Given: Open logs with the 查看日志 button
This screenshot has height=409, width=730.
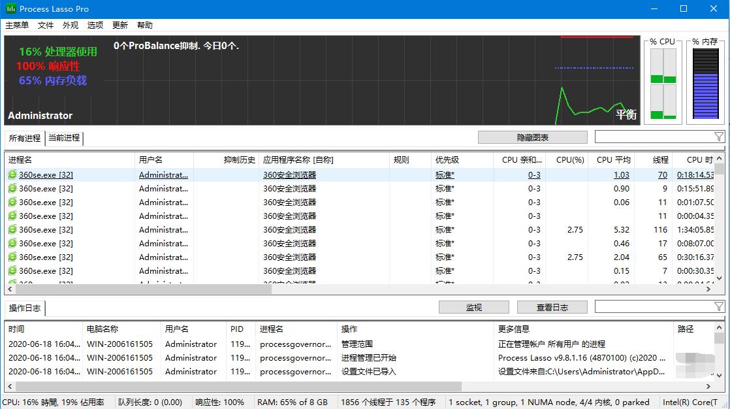Looking at the screenshot, I should pos(552,308).
